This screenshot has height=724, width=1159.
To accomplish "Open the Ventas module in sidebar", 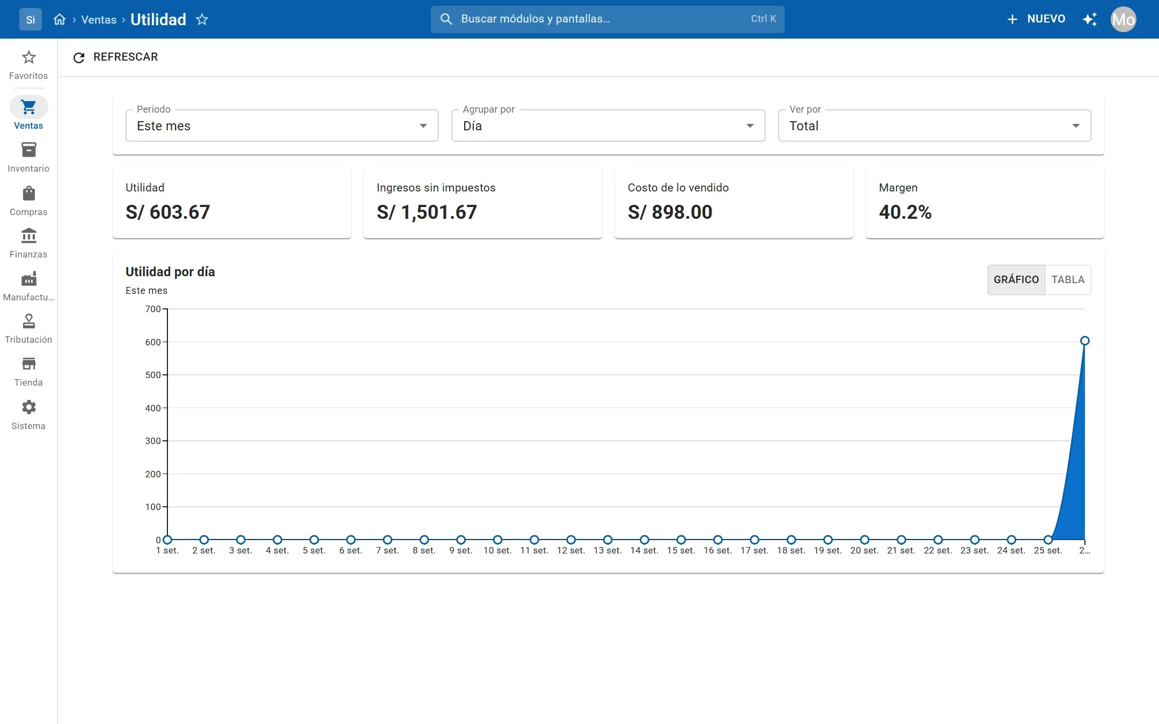I will click(x=28, y=114).
